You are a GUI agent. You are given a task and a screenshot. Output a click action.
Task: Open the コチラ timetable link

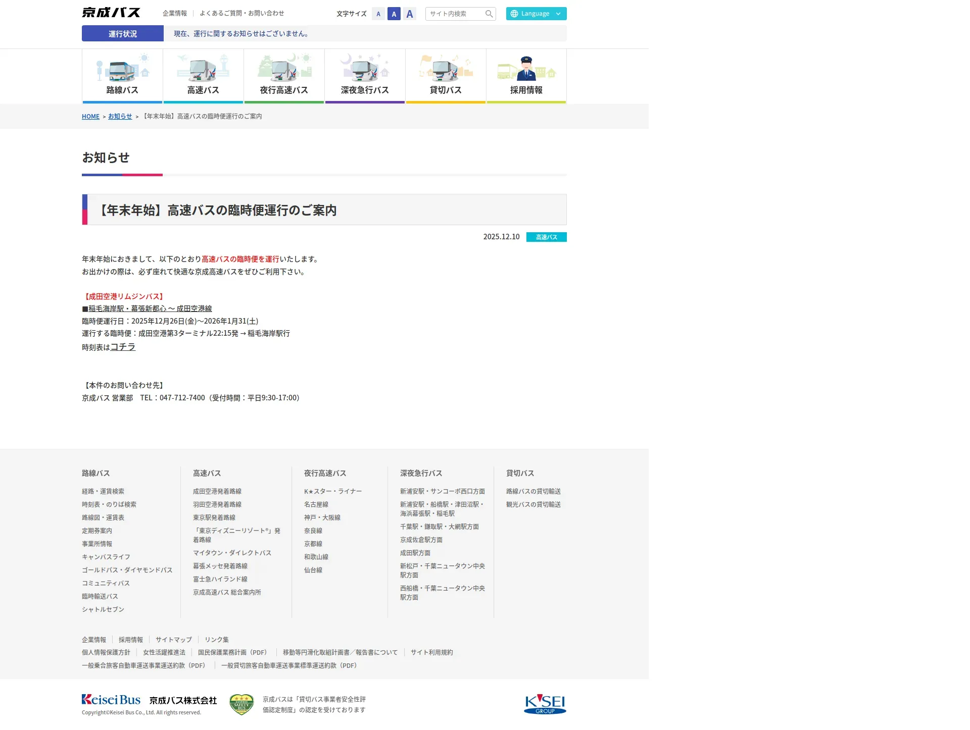pos(123,347)
